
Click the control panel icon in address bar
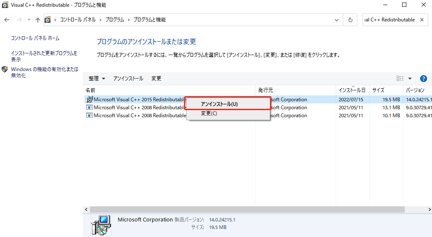(47, 20)
